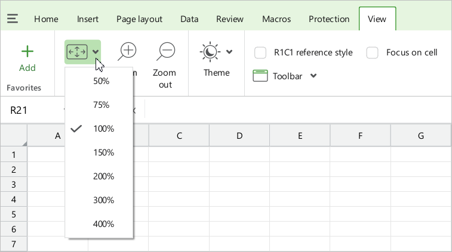Select 150% zoom level
Image resolution: width=452 pixels, height=252 pixels.
pos(99,153)
